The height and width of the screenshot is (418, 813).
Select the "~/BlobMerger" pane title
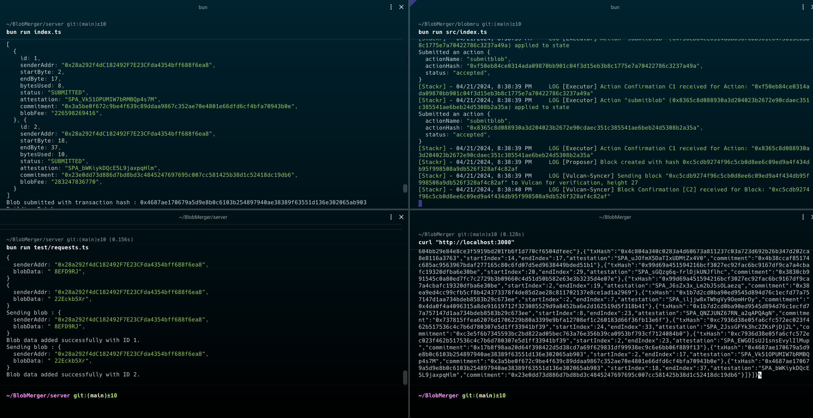tap(615, 217)
